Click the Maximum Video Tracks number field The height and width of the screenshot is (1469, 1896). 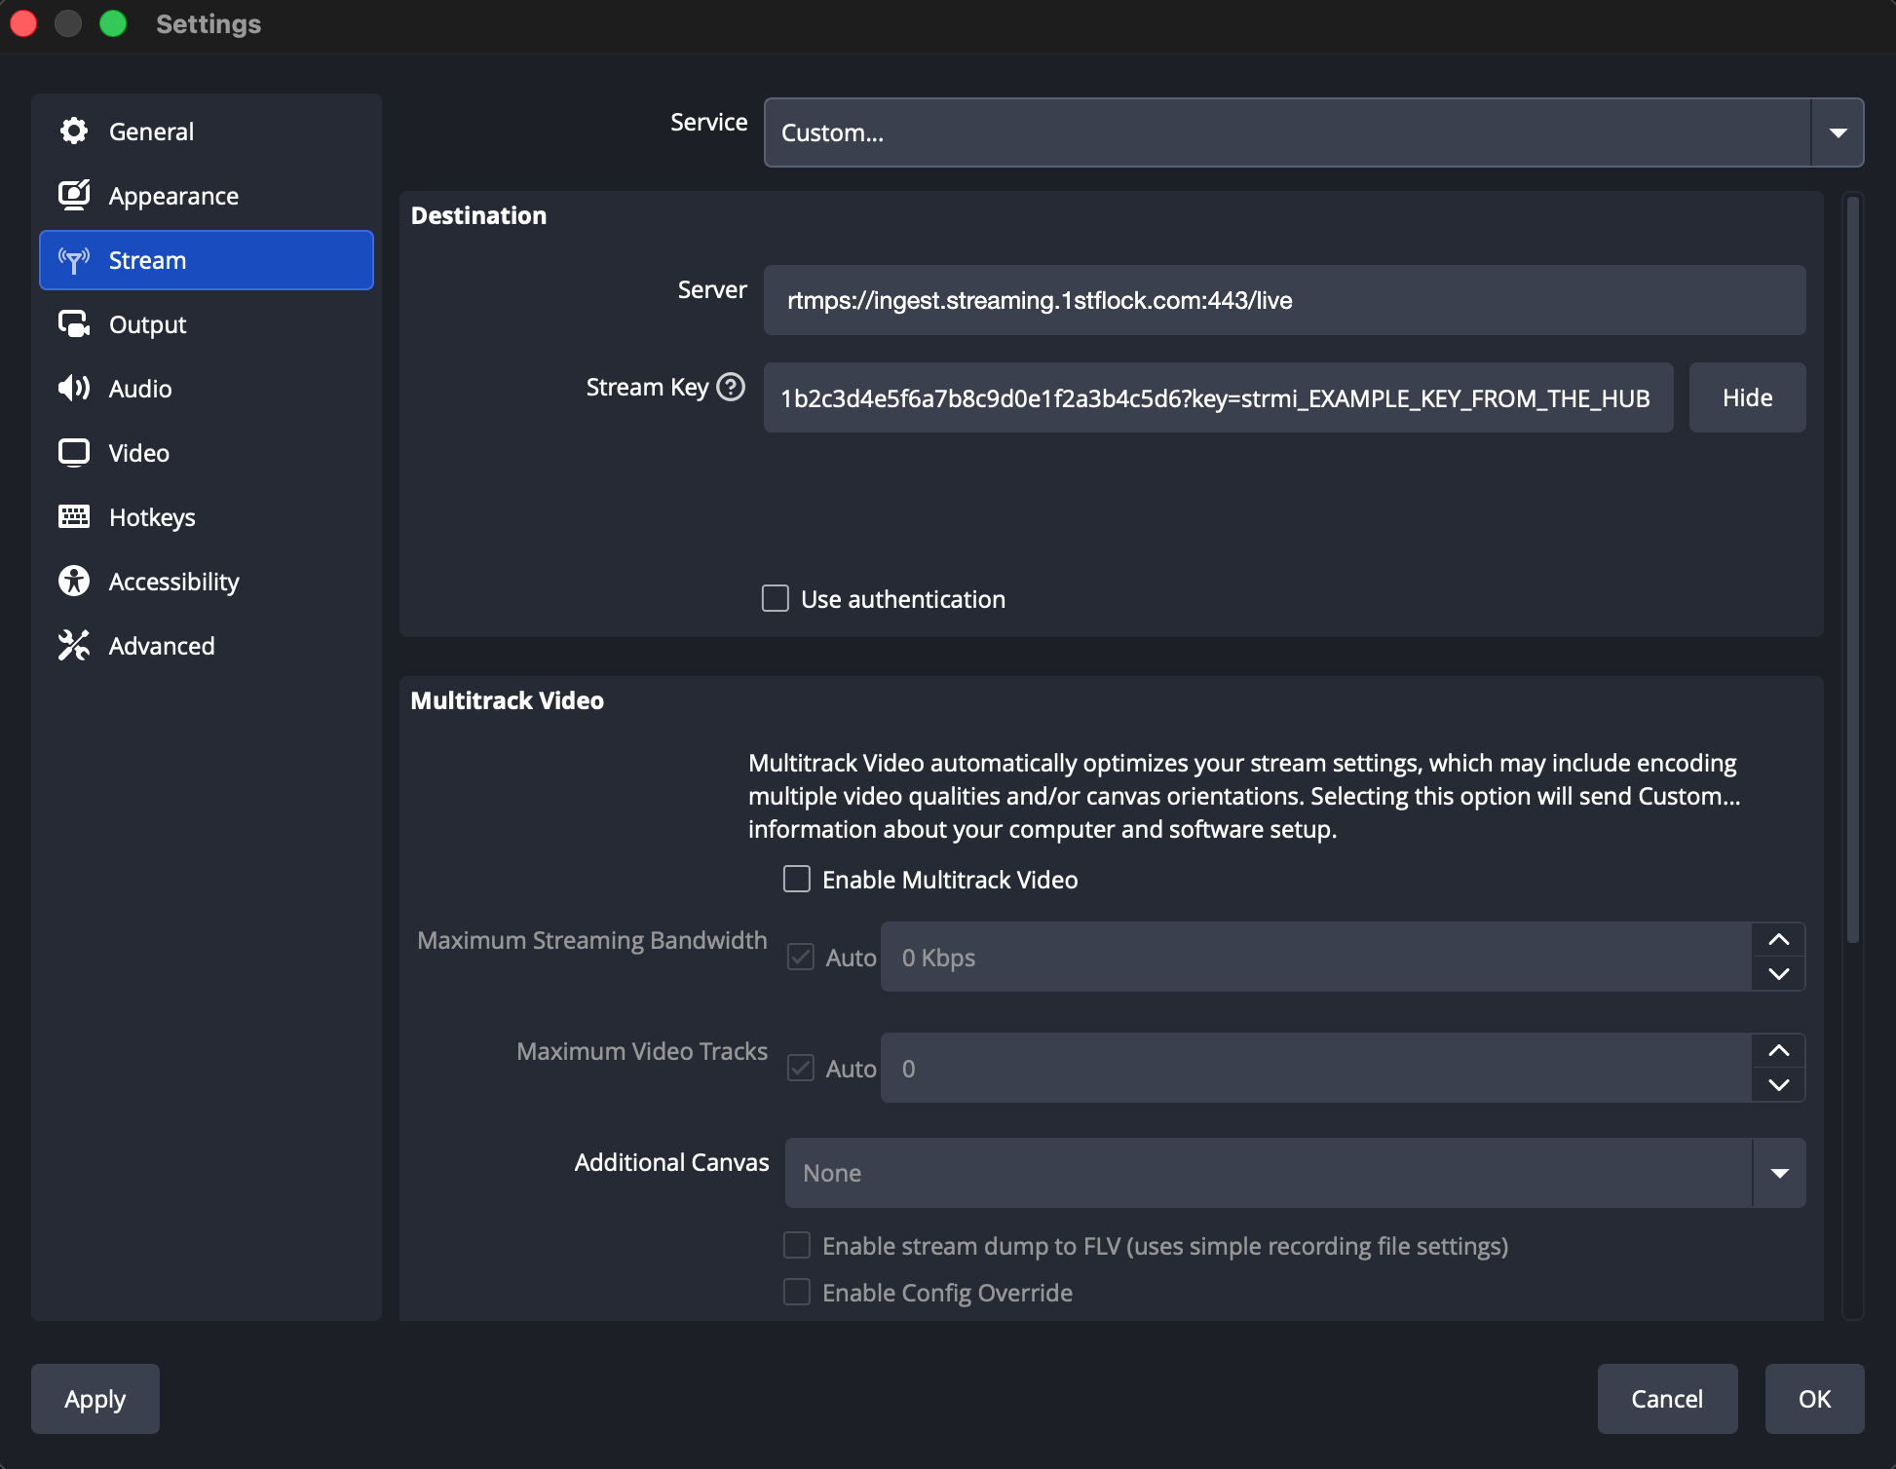click(1316, 1068)
